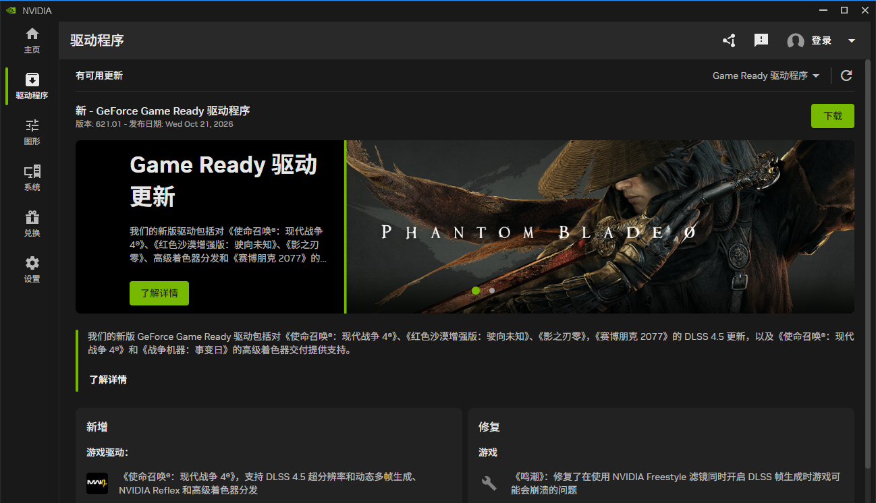This screenshot has width=876, height=503.
Task: Click the 游戏 subheading under 修复
Action: [x=488, y=452]
